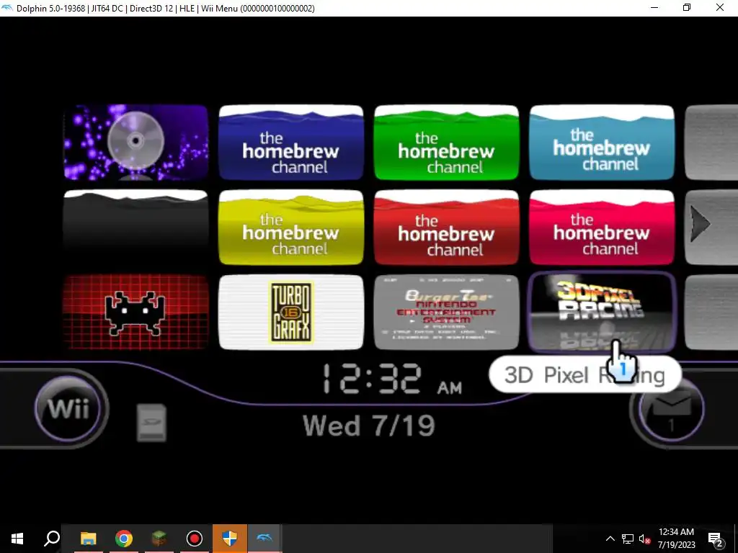Launch the space invader channel

[x=136, y=313]
